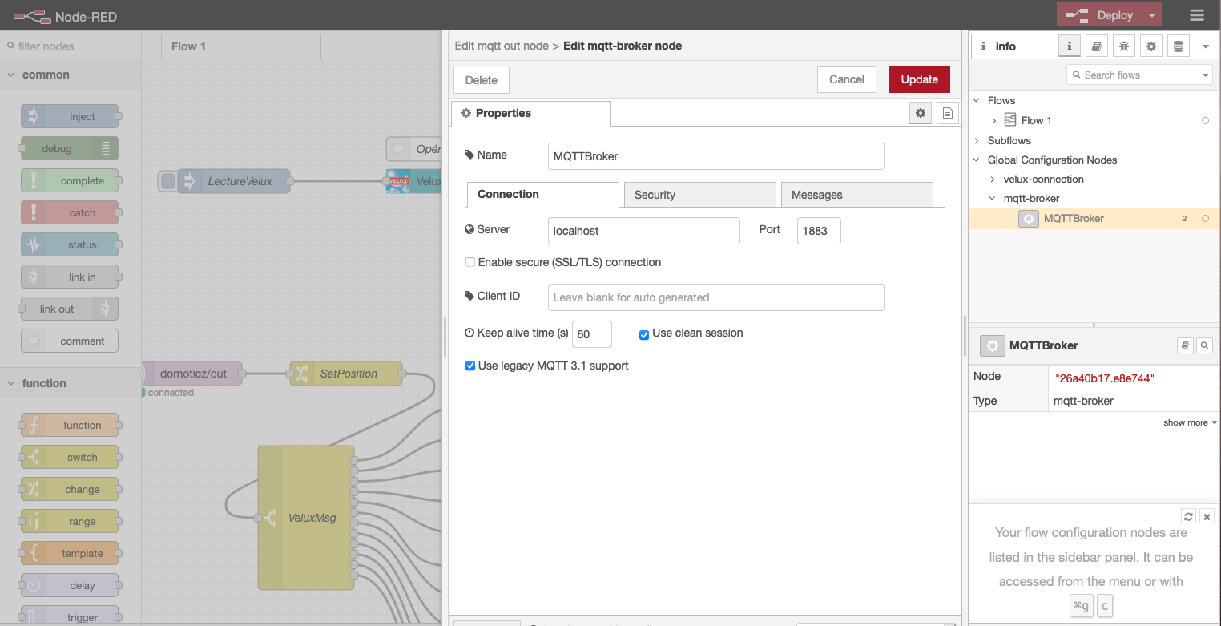The height and width of the screenshot is (626, 1221).
Task: Open the Configuration nodes gear sidebar tab
Action: [x=1151, y=46]
